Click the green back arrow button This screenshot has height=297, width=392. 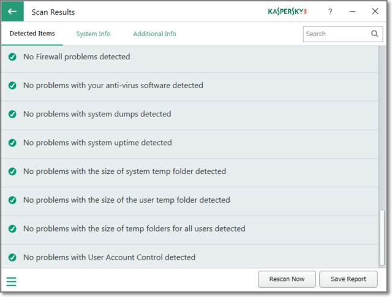[13, 12]
